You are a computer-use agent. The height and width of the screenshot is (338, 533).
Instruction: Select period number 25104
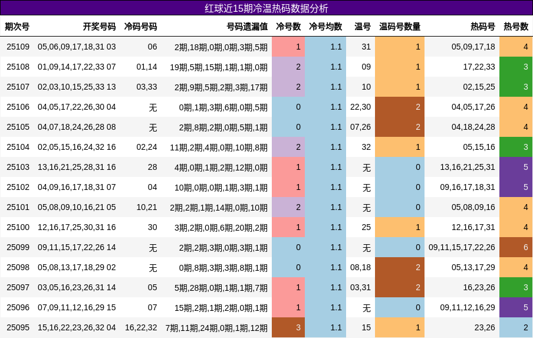[x=18, y=147]
